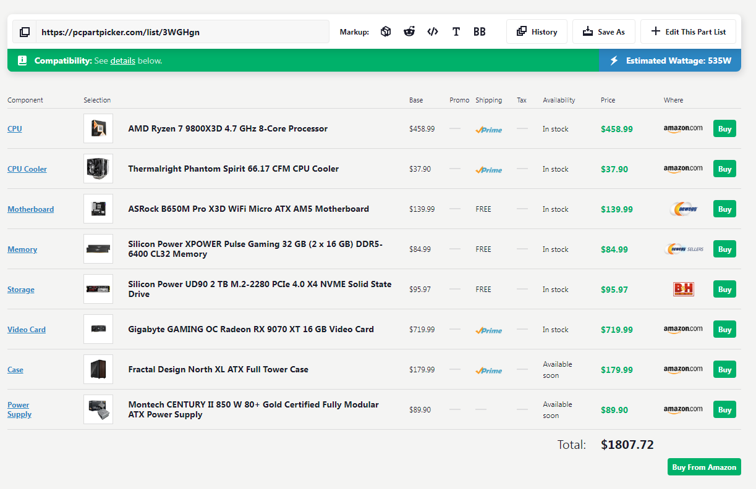The image size is (756, 489).
Task: Open Fractal Design North XL case name
Action: point(218,369)
